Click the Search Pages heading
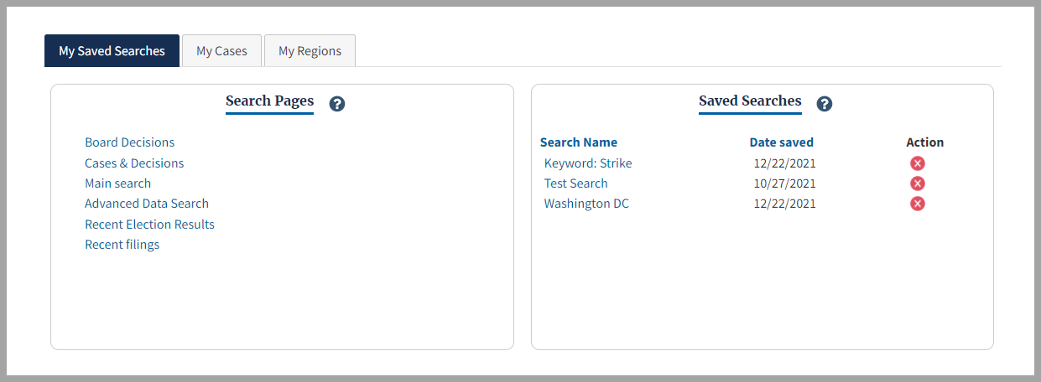1041x382 pixels. [269, 101]
